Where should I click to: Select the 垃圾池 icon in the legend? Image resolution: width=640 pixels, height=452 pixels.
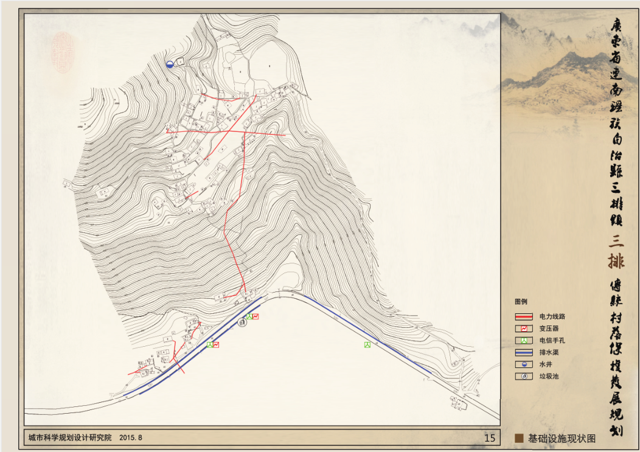pos(523,376)
